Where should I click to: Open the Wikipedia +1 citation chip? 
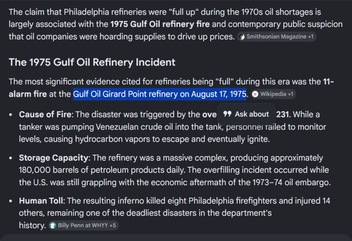(273, 94)
